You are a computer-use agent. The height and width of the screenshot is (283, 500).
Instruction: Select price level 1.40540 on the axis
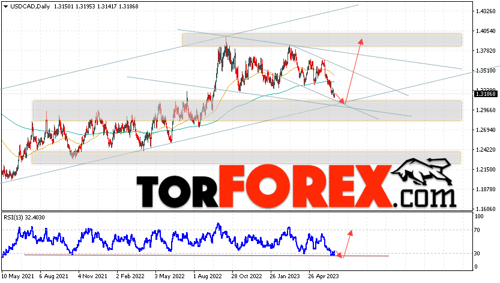click(486, 31)
